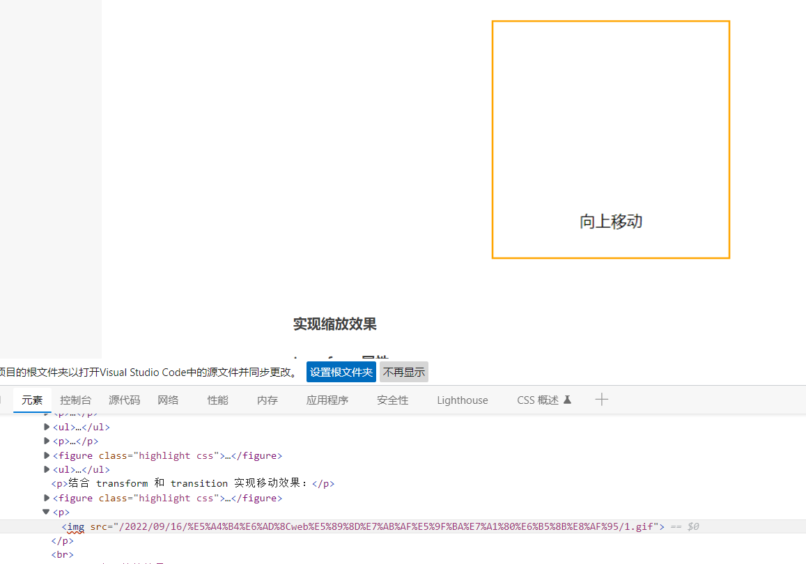Switch to the 元素 tab
The height and width of the screenshot is (564, 806).
(32, 400)
